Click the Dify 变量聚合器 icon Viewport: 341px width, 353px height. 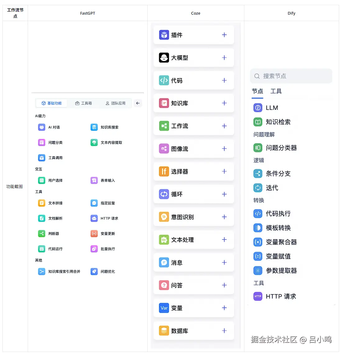(258, 242)
